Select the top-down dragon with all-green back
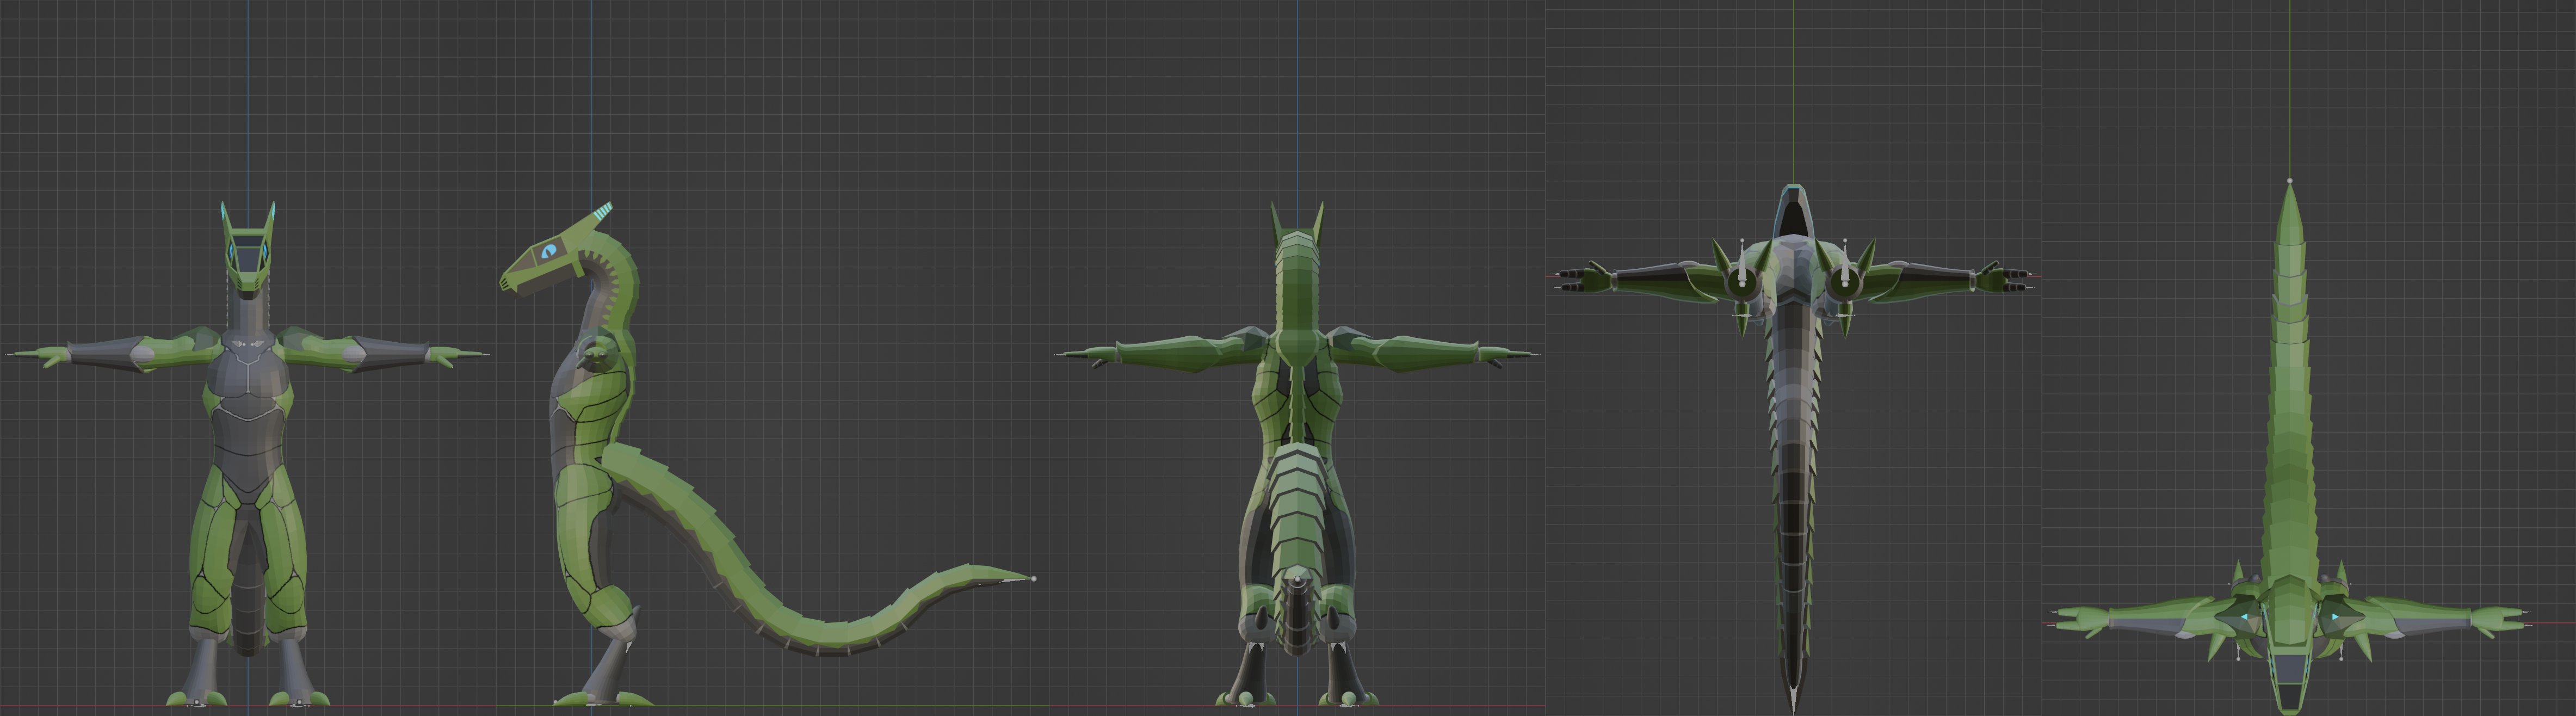This screenshot has width=2576, height=716. (2290, 448)
